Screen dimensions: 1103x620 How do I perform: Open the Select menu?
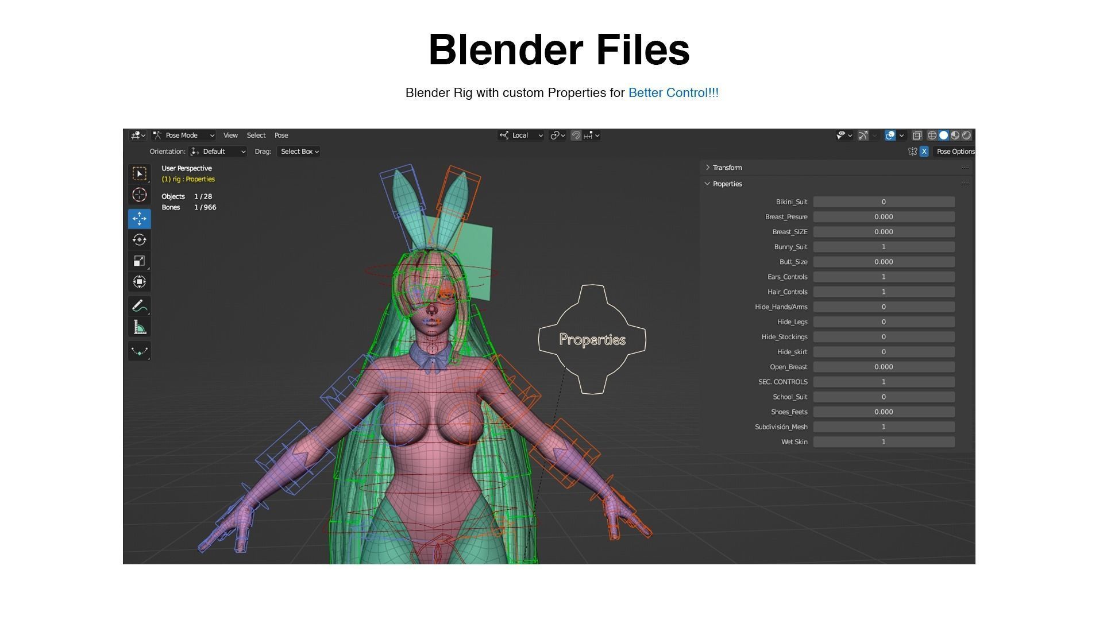tap(256, 135)
